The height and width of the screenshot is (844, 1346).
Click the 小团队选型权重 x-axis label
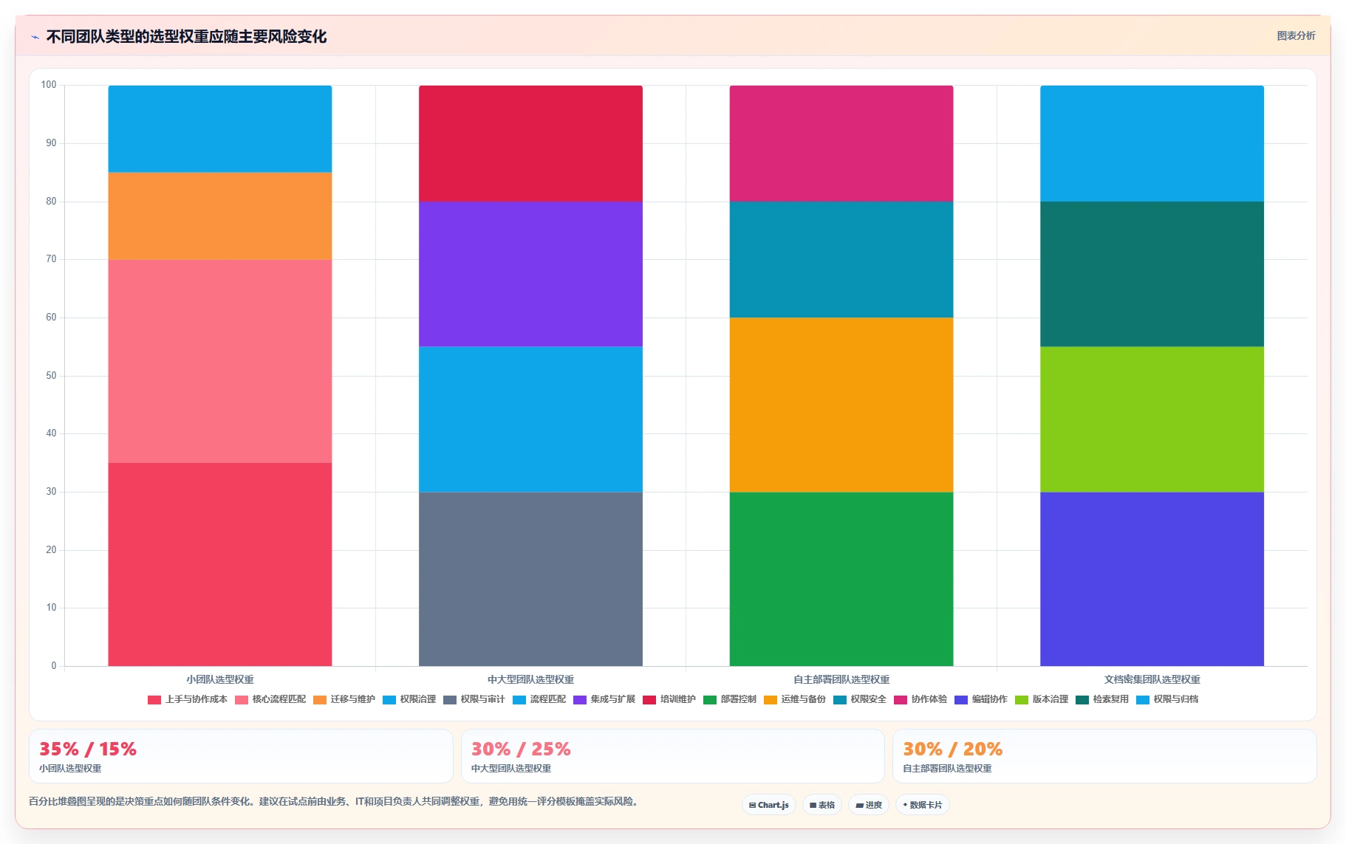pyautogui.click(x=220, y=679)
